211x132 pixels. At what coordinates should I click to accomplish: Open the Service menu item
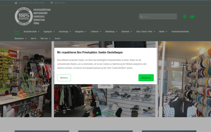pyautogui.click(x=57, y=38)
